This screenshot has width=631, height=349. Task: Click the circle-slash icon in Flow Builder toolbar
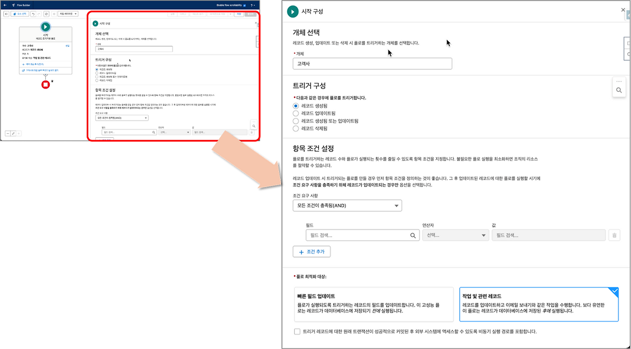(x=46, y=14)
